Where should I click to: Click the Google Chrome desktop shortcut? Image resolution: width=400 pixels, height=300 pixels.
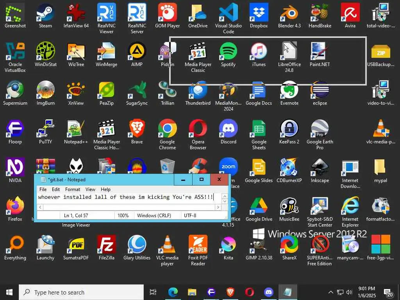tap(167, 135)
